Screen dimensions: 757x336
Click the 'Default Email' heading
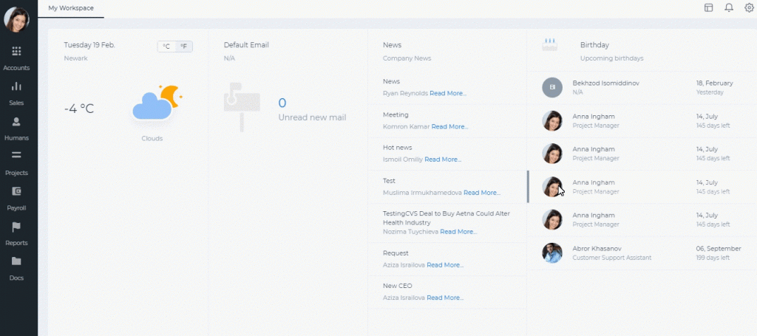coord(246,45)
